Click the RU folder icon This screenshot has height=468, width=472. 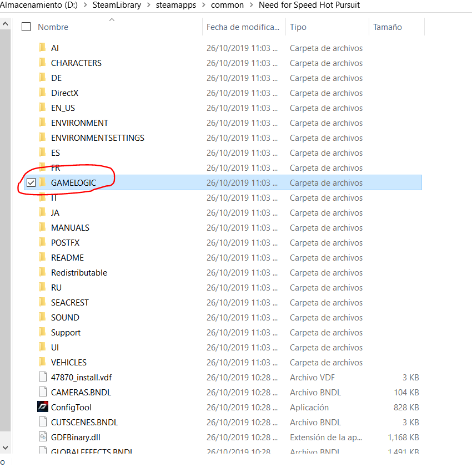(42, 287)
